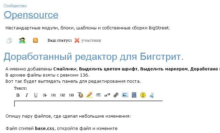This screenshot has width=220, height=133.
Task: Click the community description about BigStreet
Action: click(x=88, y=28)
